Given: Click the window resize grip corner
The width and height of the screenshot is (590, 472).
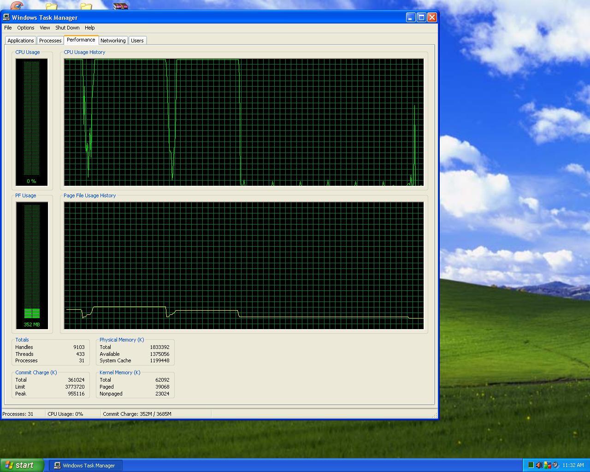Looking at the screenshot, I should [434, 415].
